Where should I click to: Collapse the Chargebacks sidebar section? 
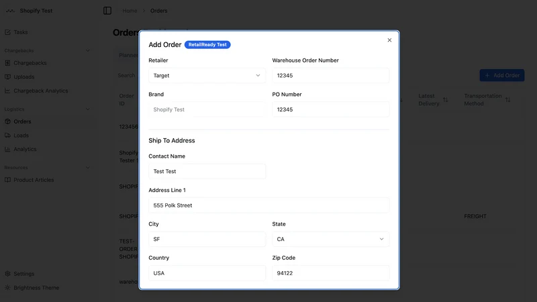coord(88,51)
